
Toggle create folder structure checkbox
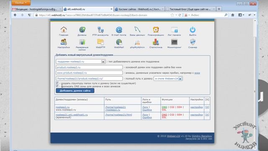(57, 83)
